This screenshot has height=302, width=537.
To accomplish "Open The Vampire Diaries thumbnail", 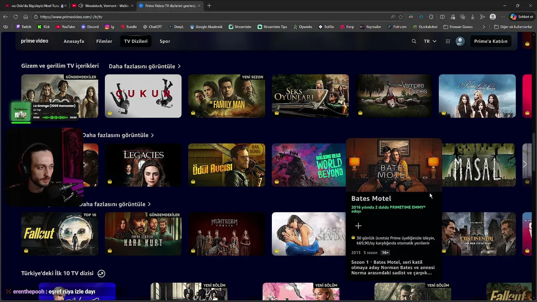I will pyautogui.click(x=394, y=96).
